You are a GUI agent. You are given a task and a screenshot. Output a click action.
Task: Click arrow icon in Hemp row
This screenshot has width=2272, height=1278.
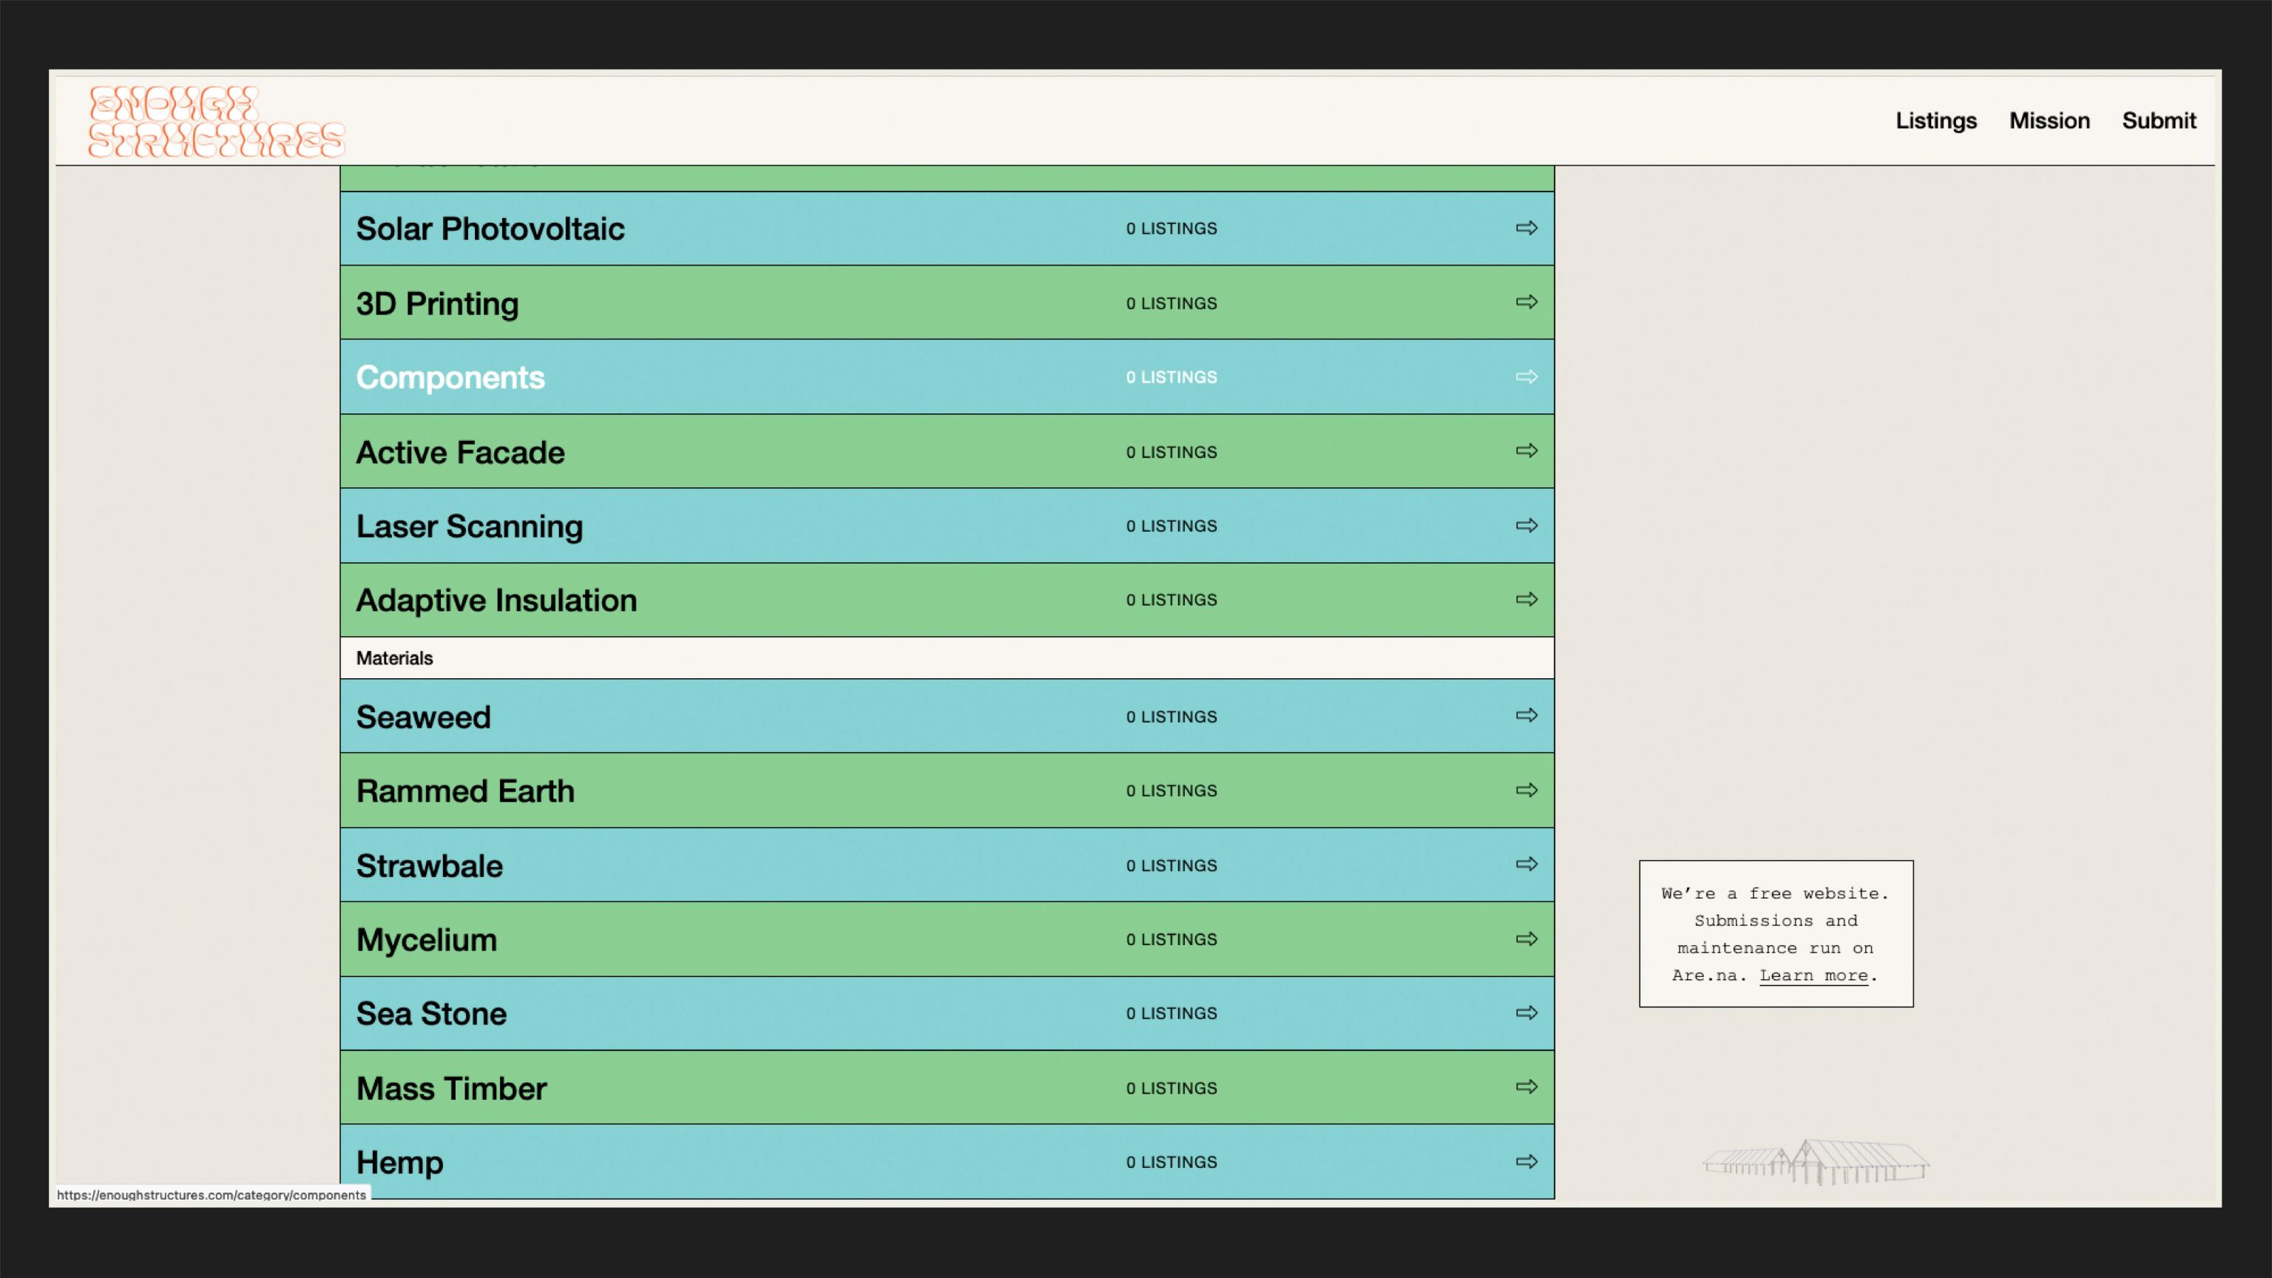[1526, 1162]
